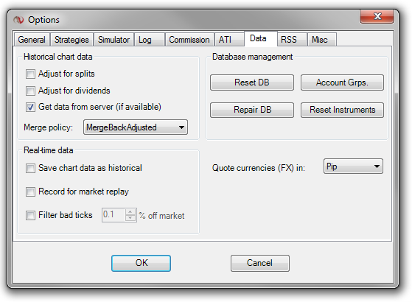
Task: Click the Account Grps. button
Action: 342,82
